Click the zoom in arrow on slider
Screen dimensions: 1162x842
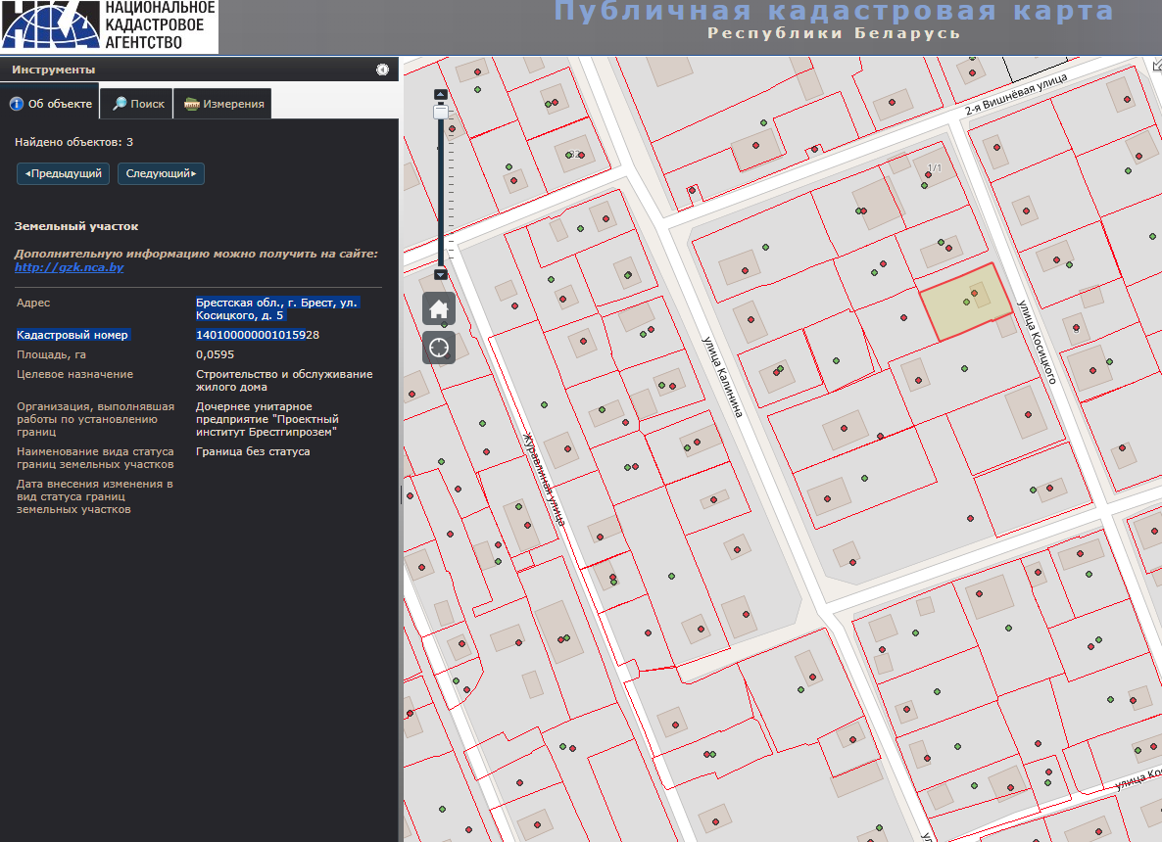point(440,95)
